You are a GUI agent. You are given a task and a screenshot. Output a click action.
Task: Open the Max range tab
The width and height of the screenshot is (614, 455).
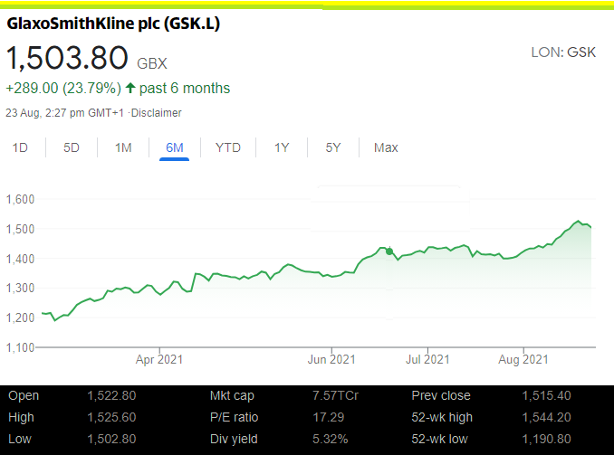click(x=386, y=147)
